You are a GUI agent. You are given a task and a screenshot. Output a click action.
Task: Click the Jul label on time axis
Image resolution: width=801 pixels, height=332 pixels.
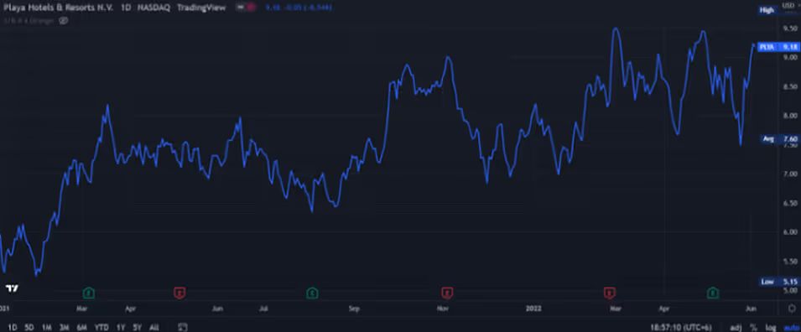point(263,309)
